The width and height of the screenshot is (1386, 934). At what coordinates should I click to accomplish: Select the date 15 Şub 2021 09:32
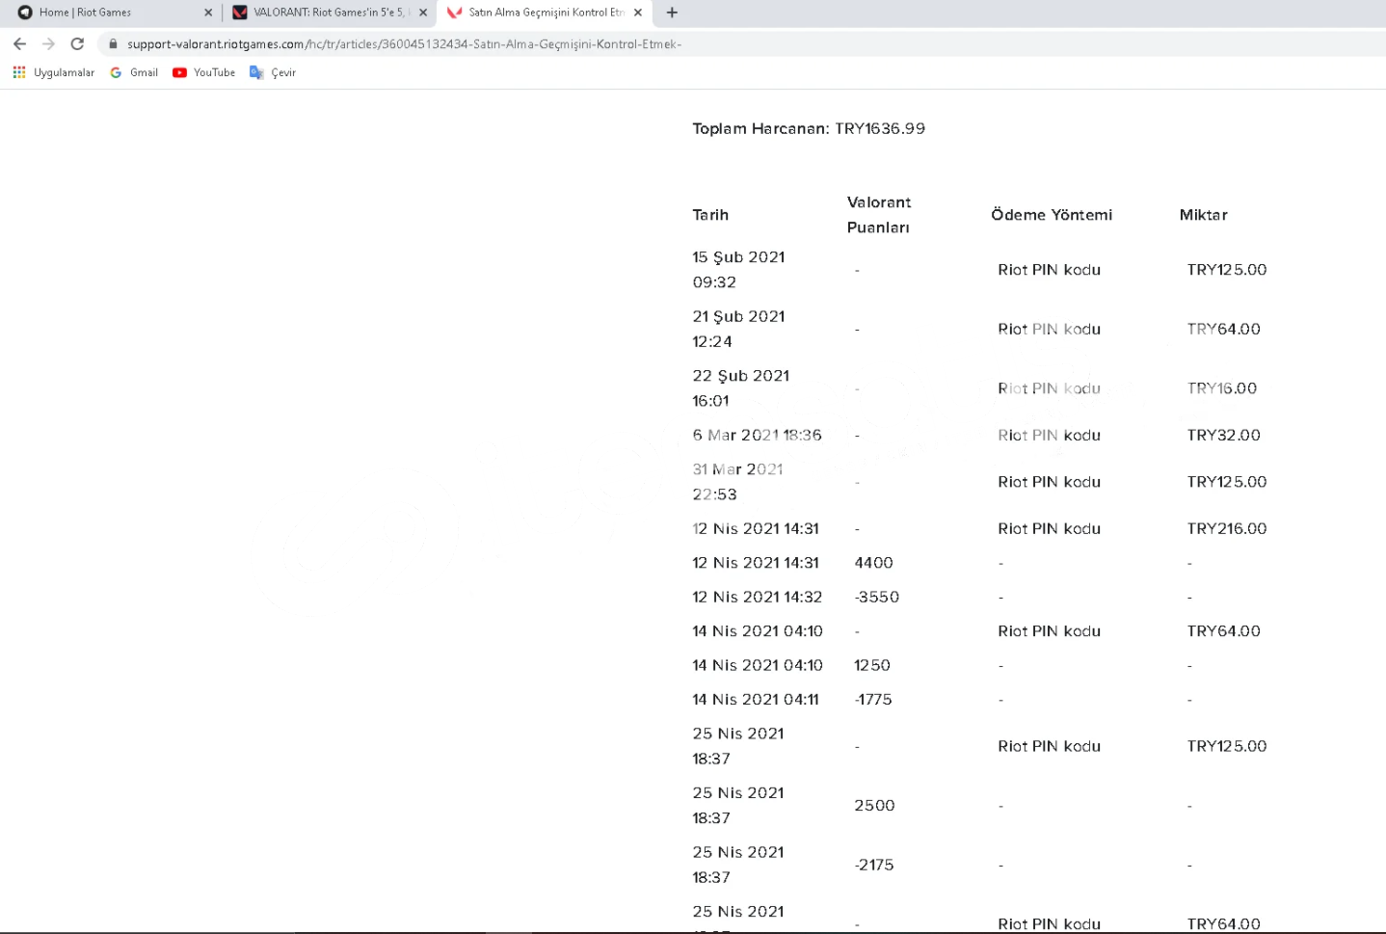(739, 270)
